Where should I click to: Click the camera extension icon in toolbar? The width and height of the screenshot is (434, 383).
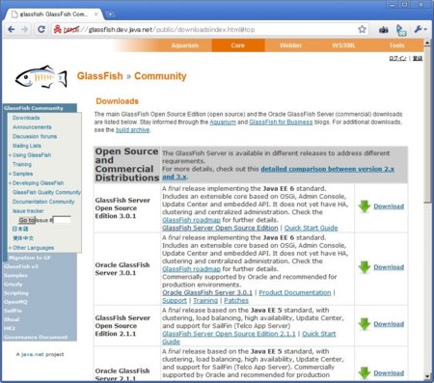(384, 30)
